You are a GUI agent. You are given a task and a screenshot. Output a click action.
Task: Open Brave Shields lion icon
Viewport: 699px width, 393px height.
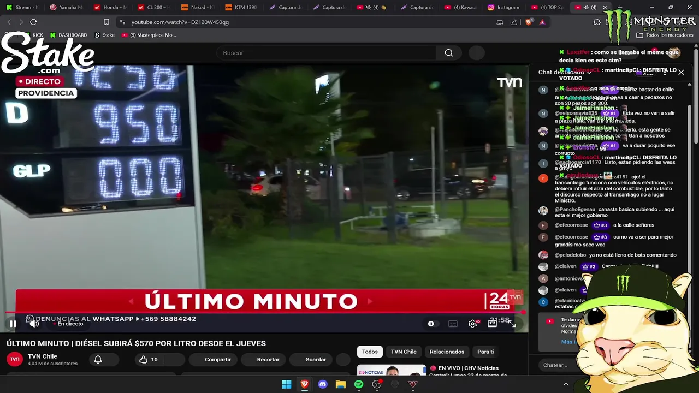point(528,22)
